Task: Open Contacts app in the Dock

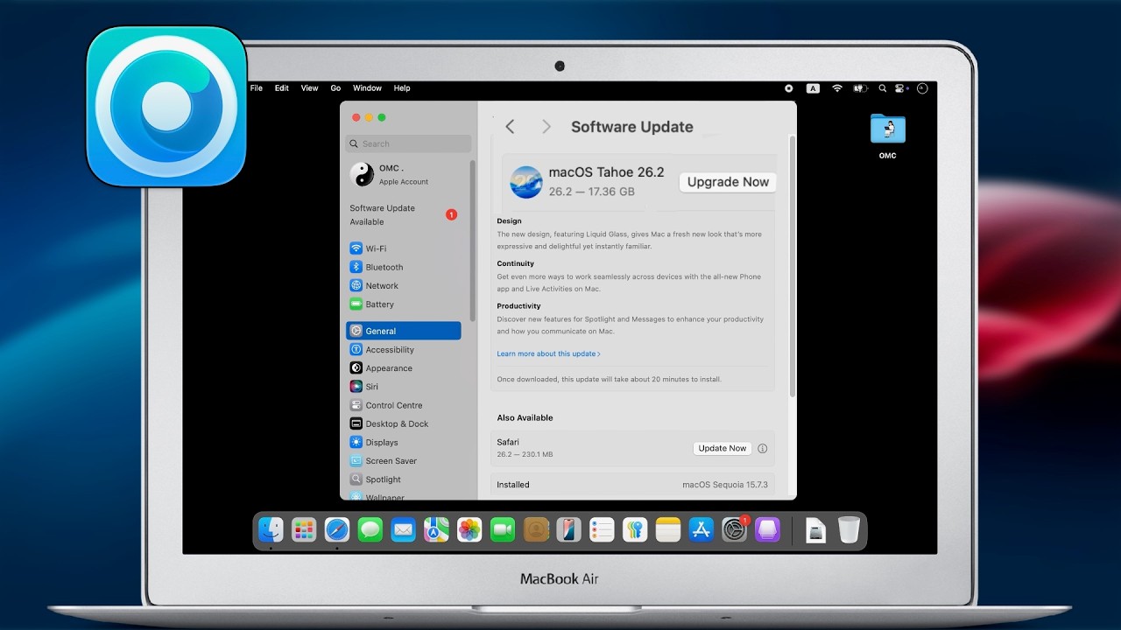Action: tap(536, 529)
